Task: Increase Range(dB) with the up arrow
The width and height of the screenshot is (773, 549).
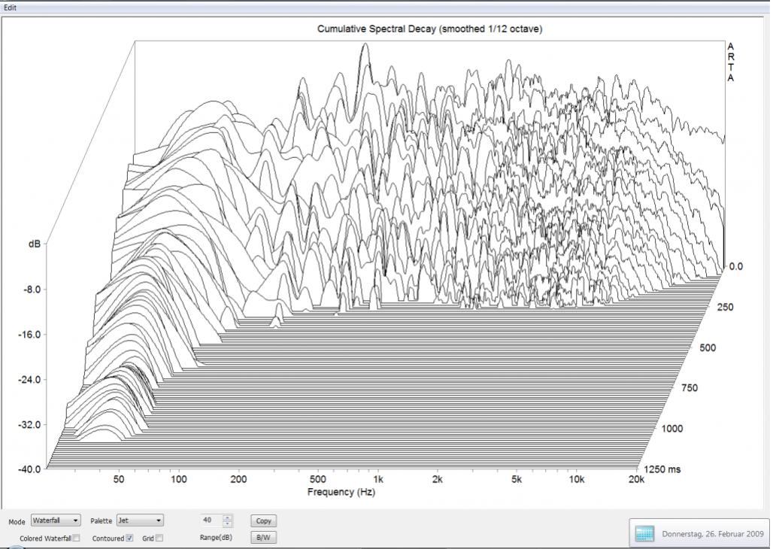Action: pyautogui.click(x=227, y=518)
